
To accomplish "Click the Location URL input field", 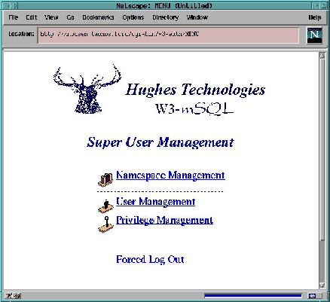I will pyautogui.click(x=168, y=35).
